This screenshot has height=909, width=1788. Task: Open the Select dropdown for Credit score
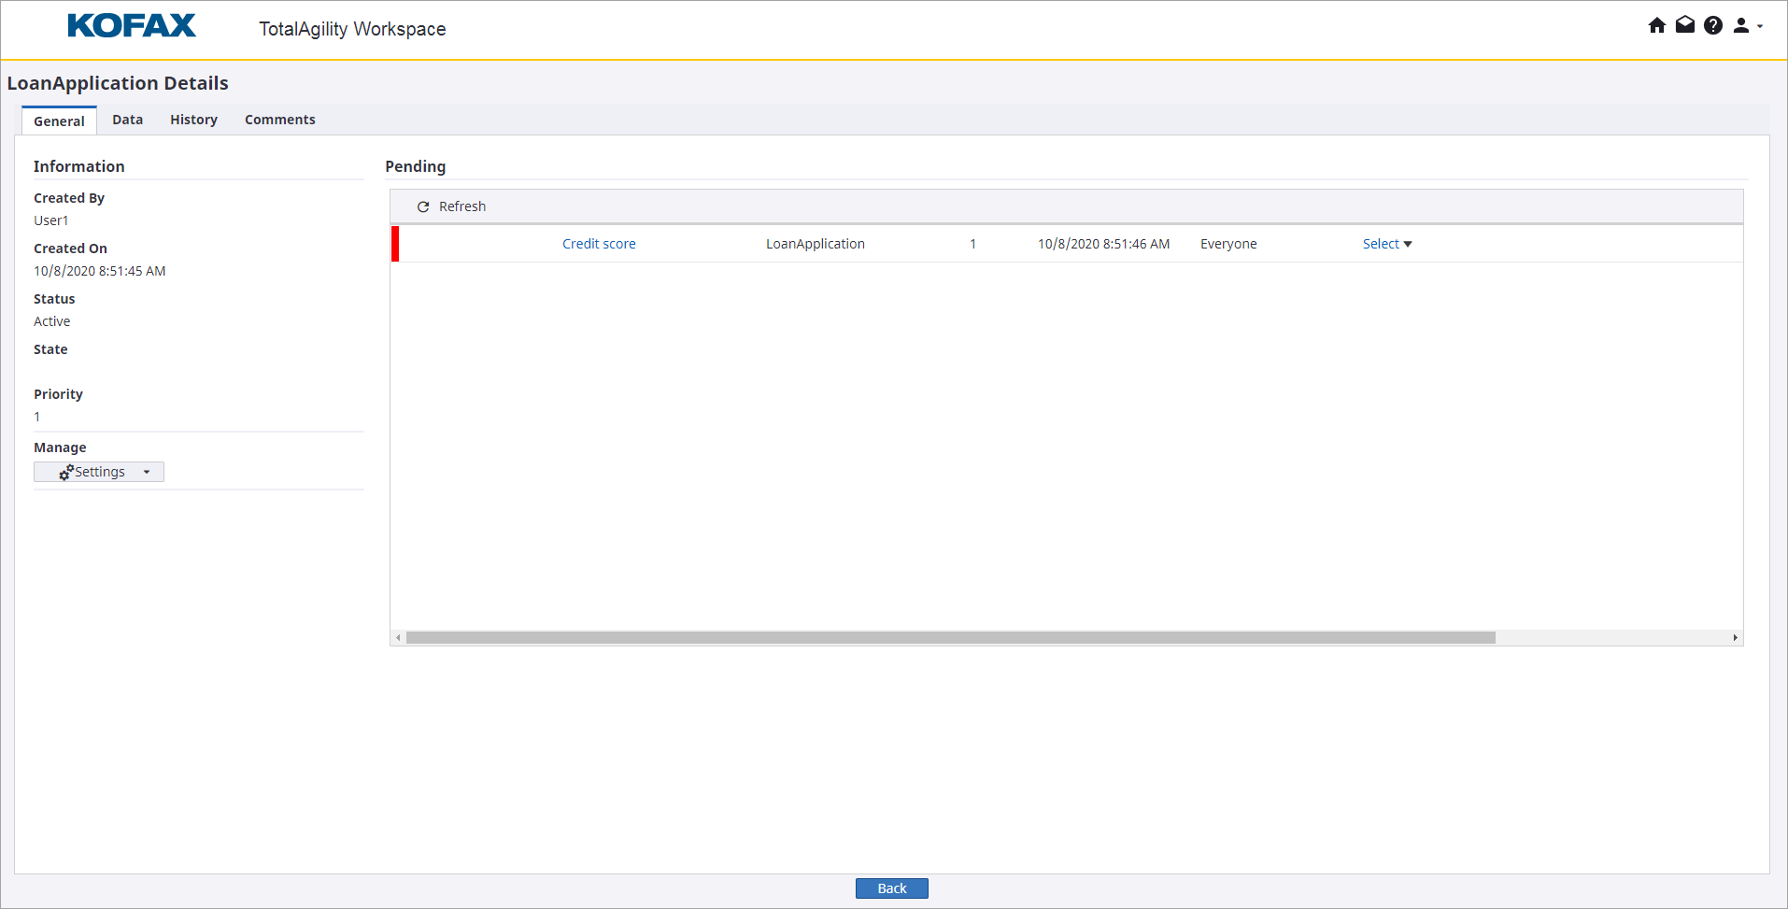1386,244
